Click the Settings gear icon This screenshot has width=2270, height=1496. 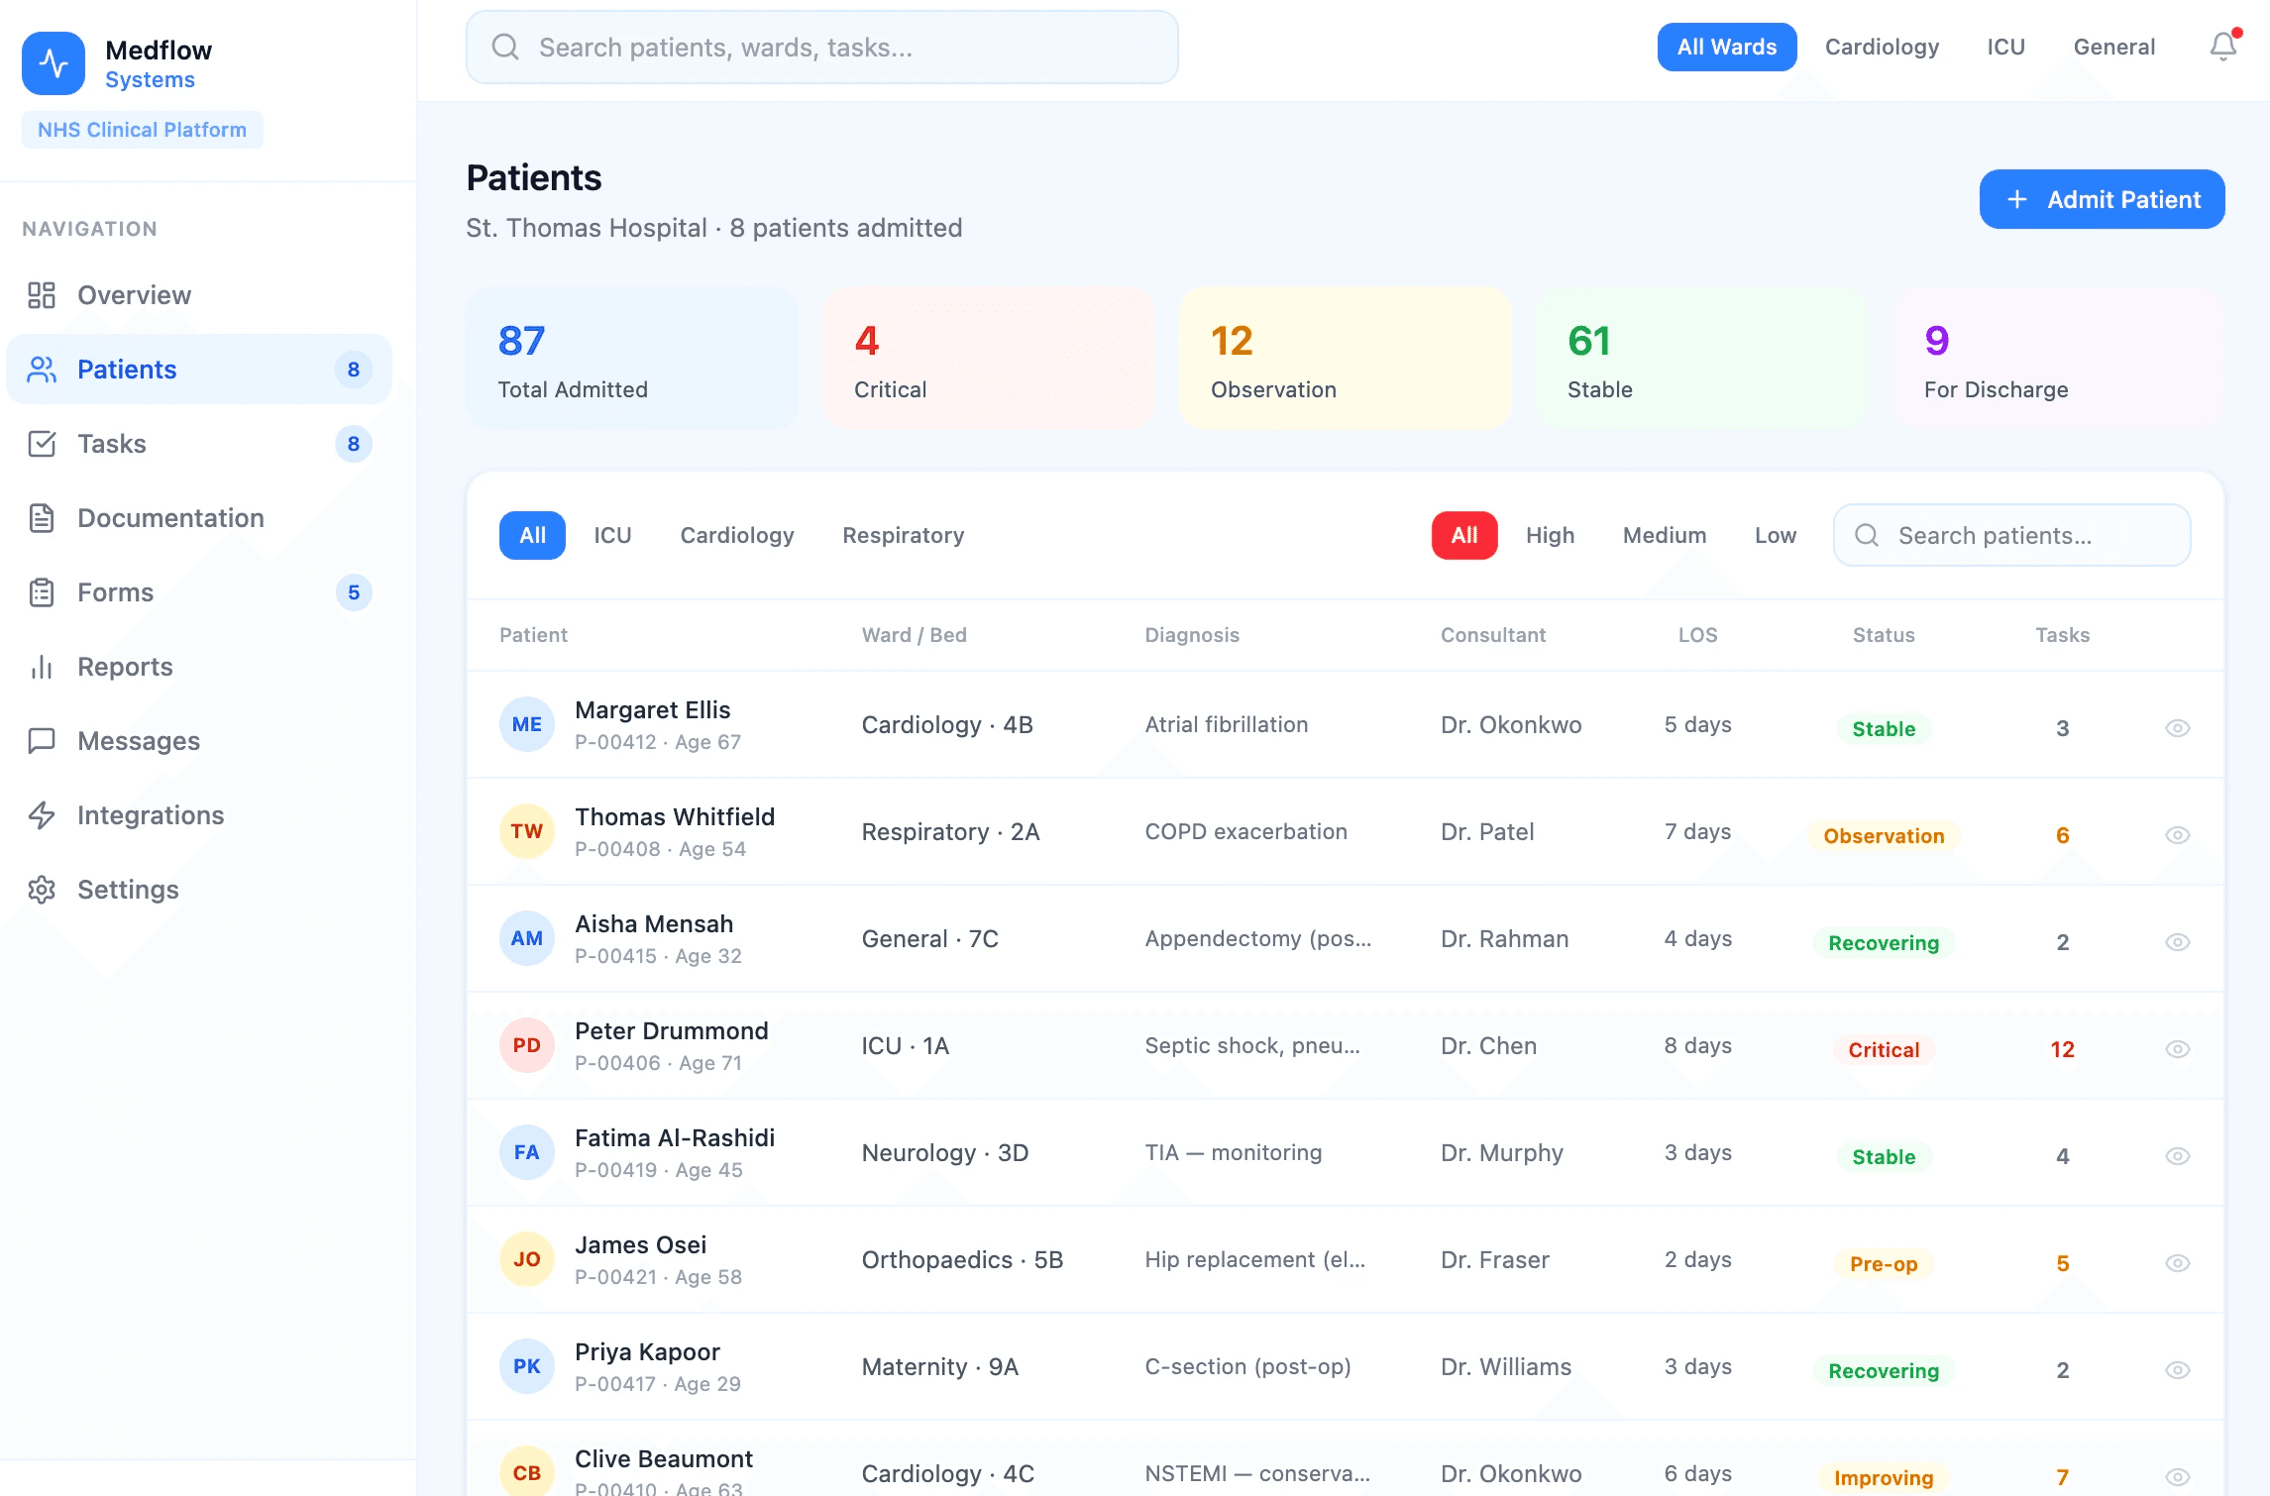coord(42,890)
